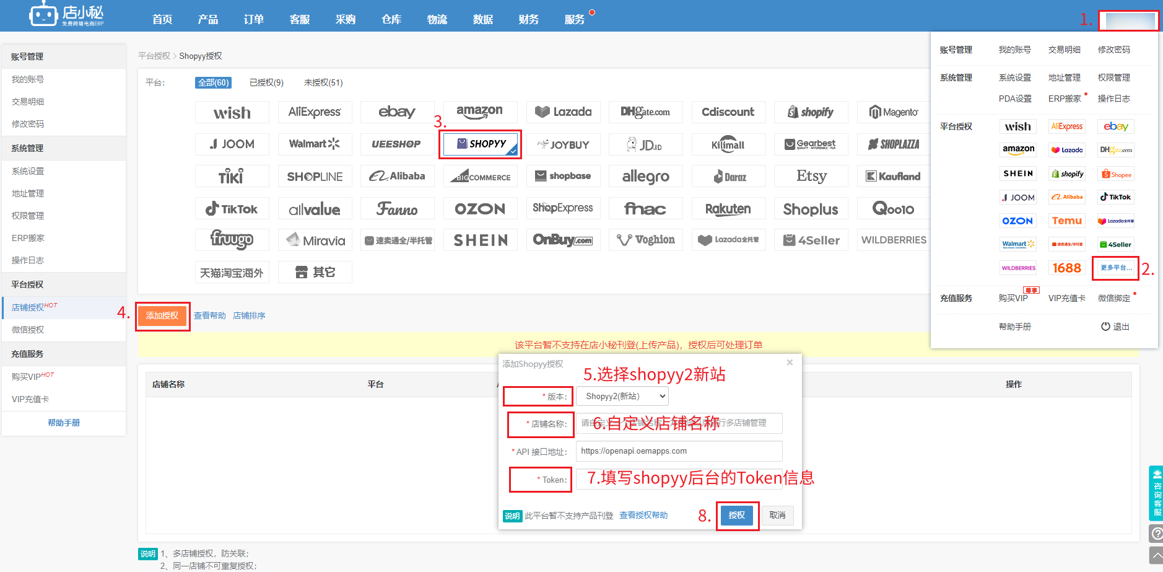This screenshot has height=572, width=1163.
Task: Open the 物流 top menu
Action: 437,19
